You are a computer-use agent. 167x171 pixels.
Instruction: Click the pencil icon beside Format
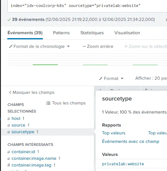click(x=101, y=78)
